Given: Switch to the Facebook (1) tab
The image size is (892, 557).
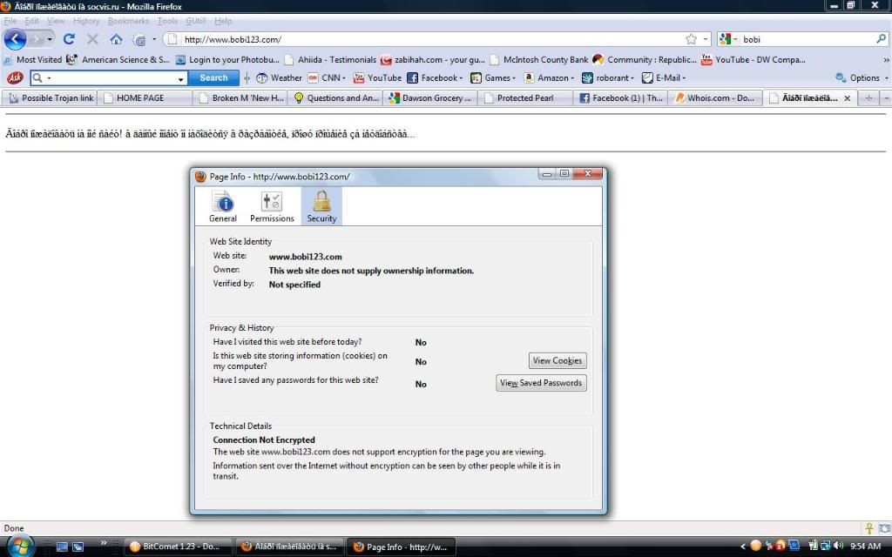Looking at the screenshot, I should (620, 97).
